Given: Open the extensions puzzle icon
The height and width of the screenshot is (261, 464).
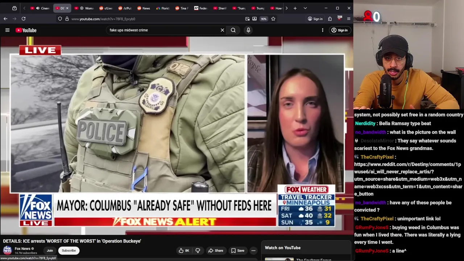Looking at the screenshot, I should coord(330,19).
